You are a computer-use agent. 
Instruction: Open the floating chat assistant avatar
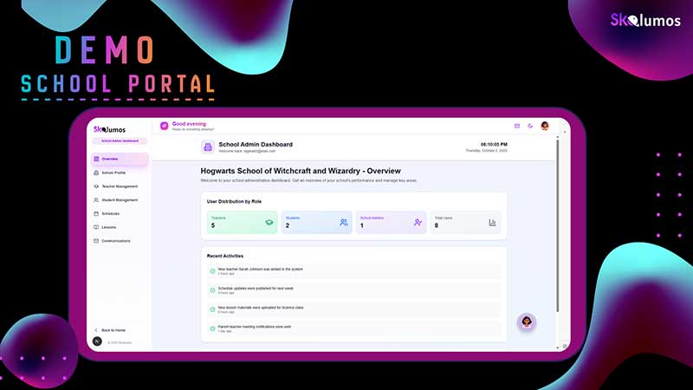(x=526, y=322)
